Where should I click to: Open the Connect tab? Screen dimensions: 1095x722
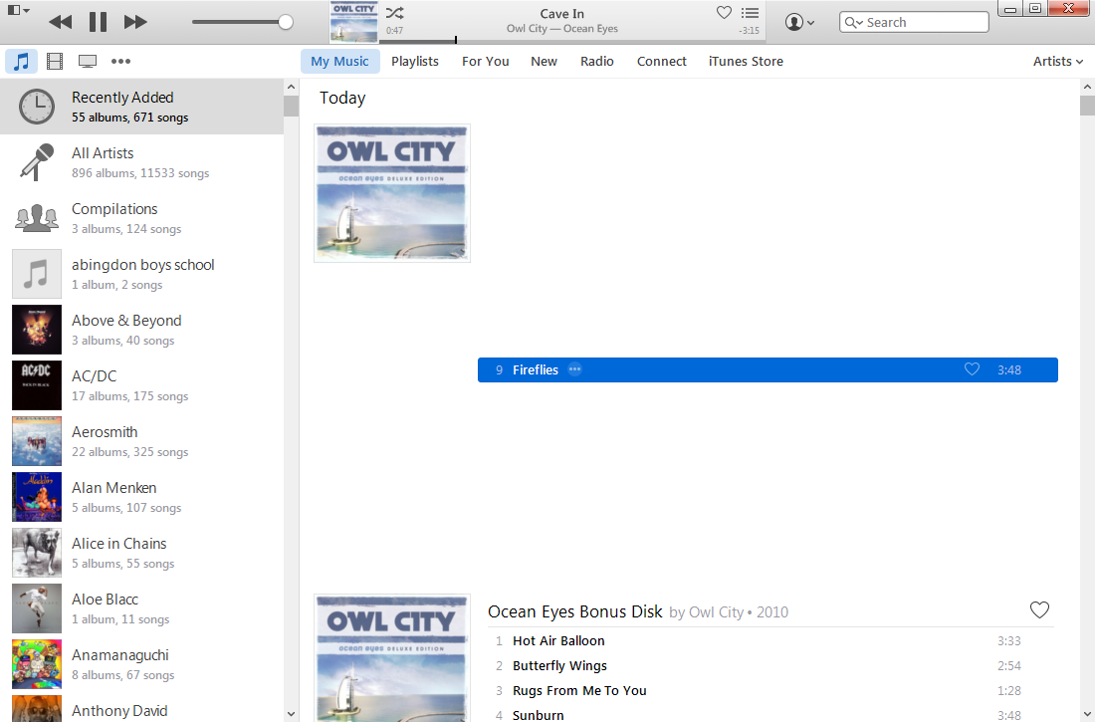point(661,62)
